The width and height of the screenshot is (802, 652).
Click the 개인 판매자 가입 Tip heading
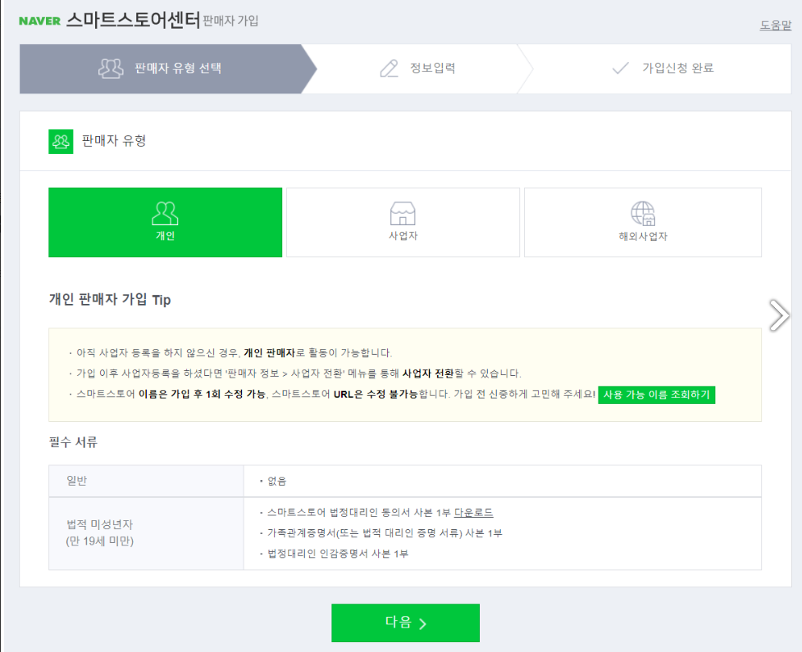(x=109, y=300)
